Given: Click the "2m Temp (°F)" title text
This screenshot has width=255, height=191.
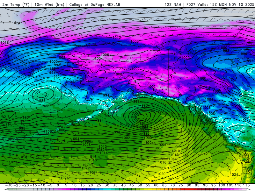Looking at the screenshot, I should click(16, 4).
